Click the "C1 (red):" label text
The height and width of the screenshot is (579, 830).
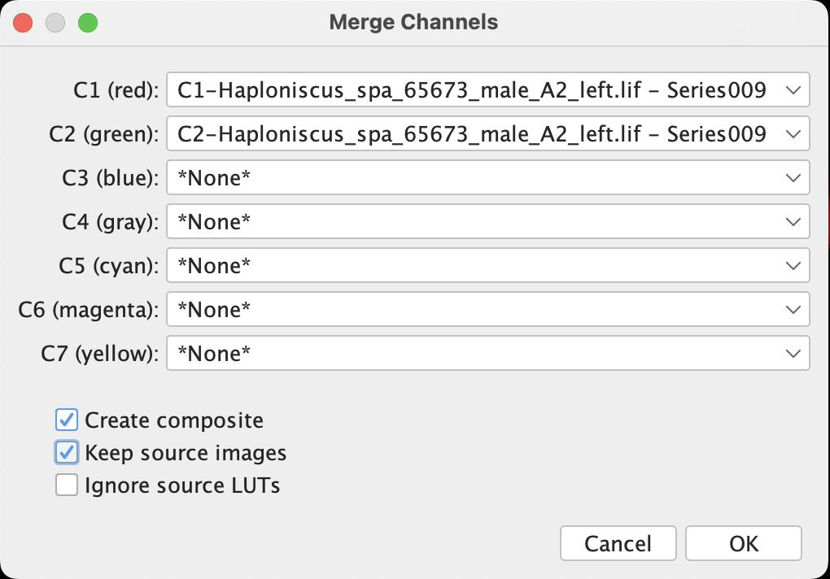tap(115, 90)
